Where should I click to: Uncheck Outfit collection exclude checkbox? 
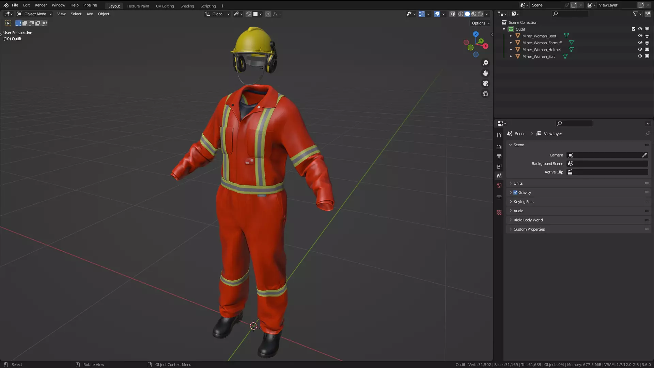click(x=634, y=29)
